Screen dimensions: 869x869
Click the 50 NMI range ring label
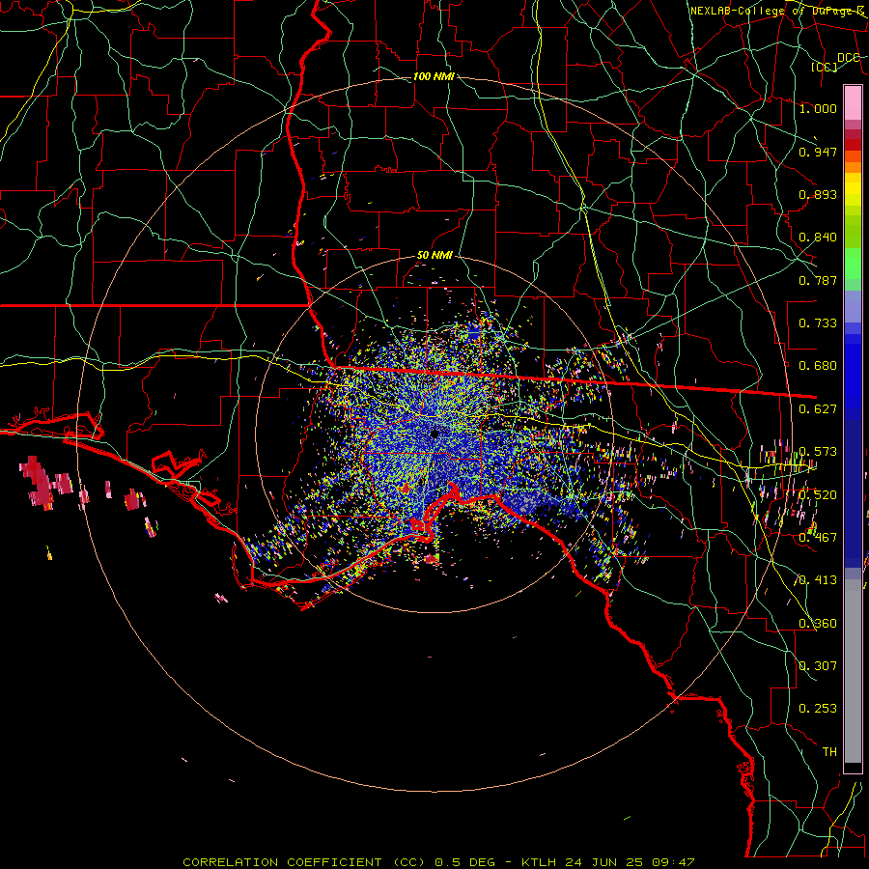(434, 256)
